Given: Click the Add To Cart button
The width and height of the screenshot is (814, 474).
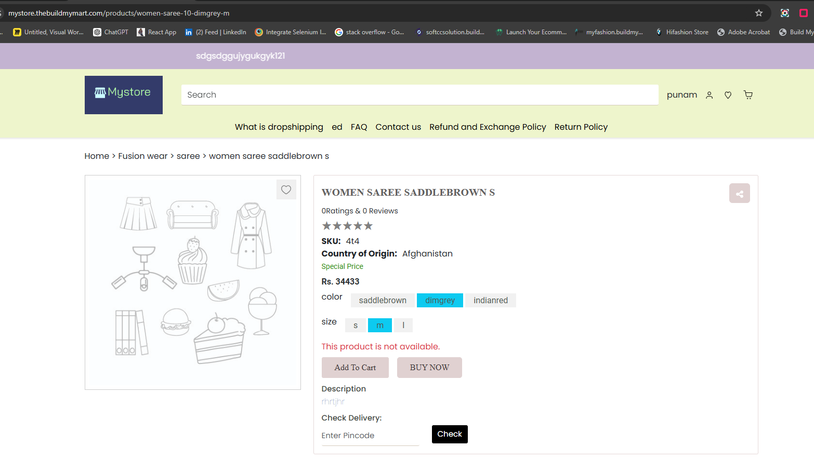Looking at the screenshot, I should pos(355,368).
